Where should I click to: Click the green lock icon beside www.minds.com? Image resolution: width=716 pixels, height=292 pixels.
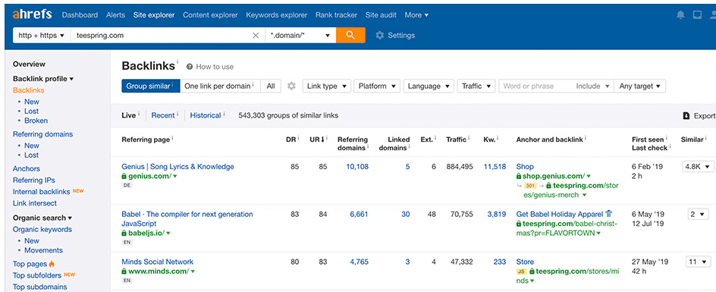(x=124, y=272)
